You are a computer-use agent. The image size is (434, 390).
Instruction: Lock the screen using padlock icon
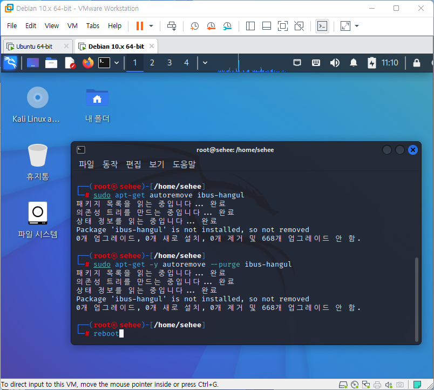tap(417, 63)
